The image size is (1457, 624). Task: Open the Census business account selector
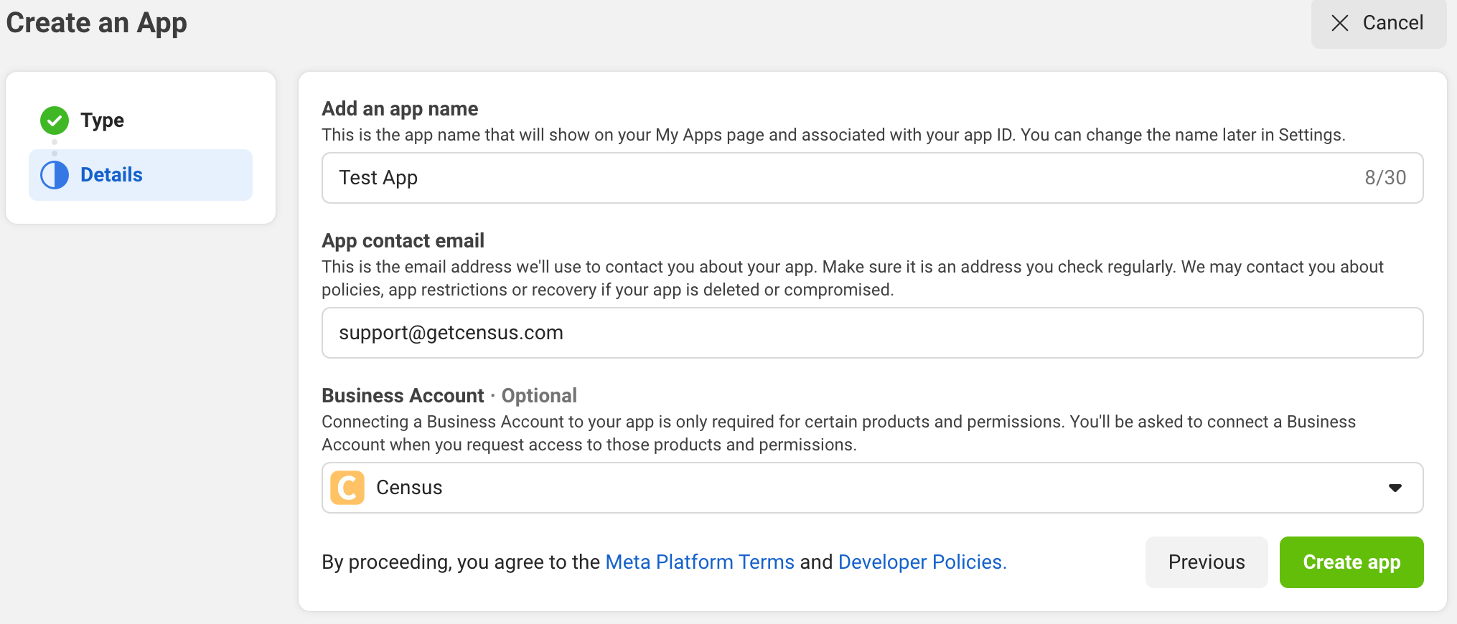coord(861,488)
